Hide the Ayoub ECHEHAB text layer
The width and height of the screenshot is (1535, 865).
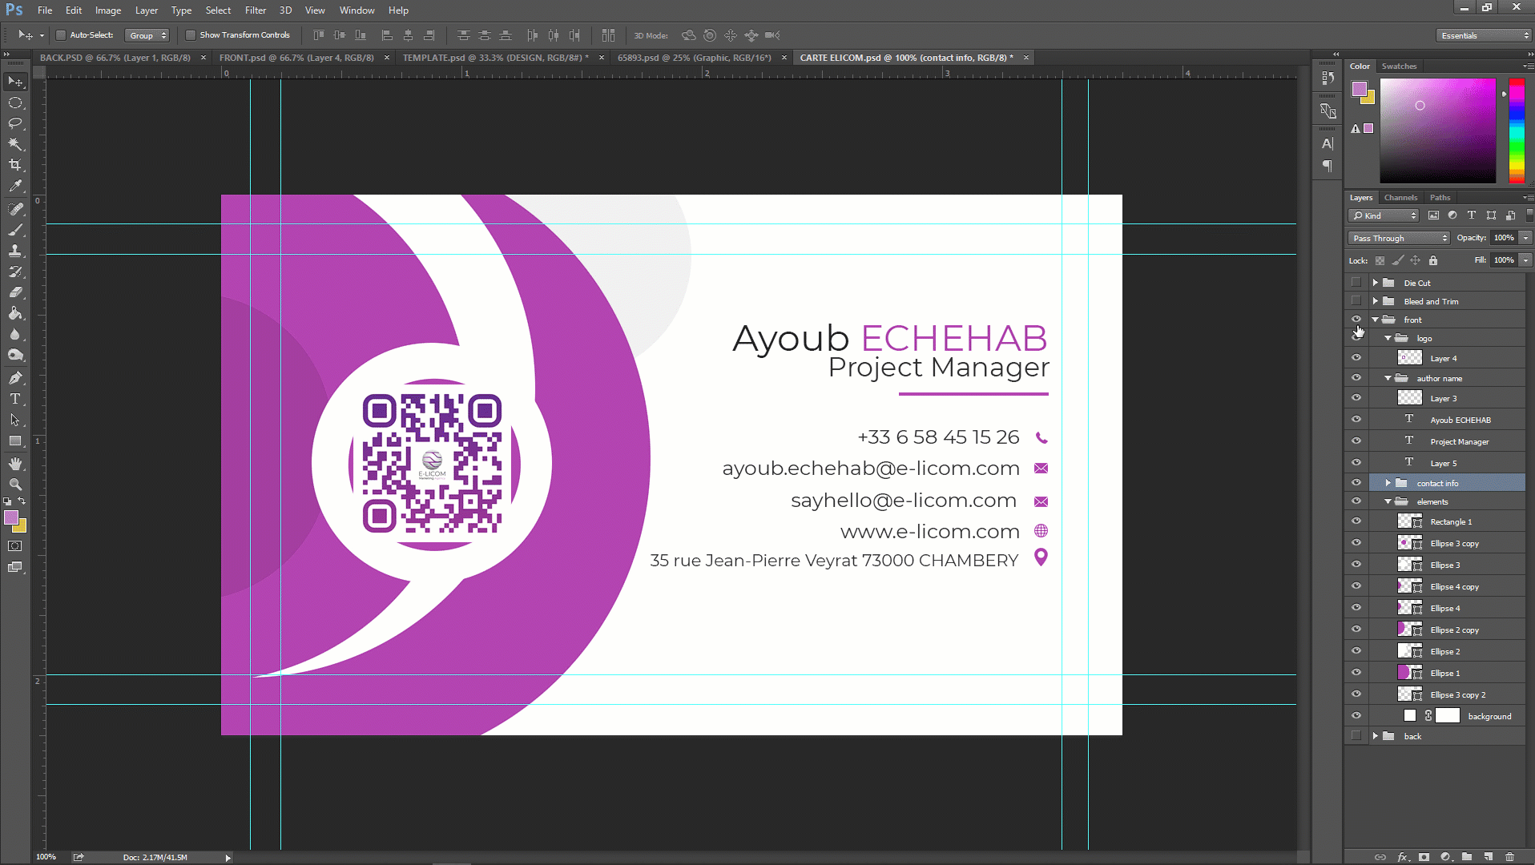click(1356, 420)
